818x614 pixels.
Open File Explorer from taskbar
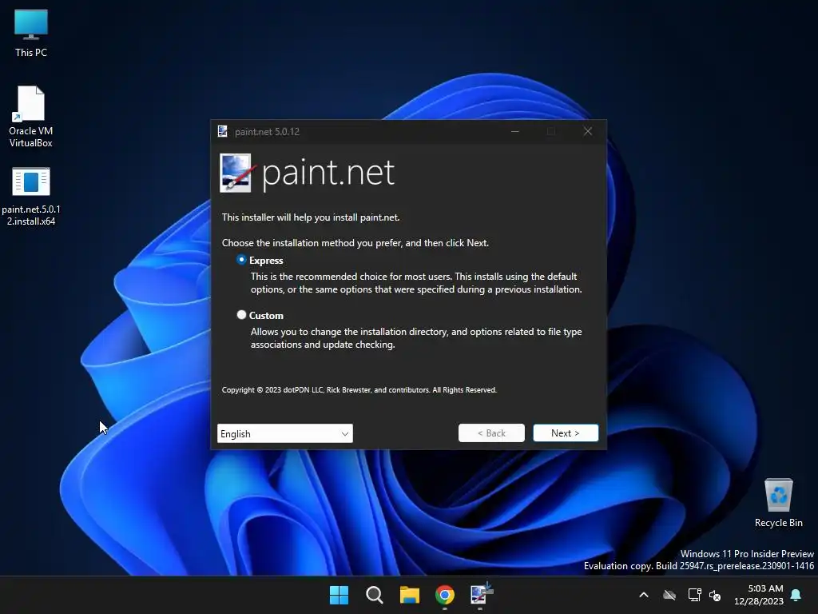point(410,595)
